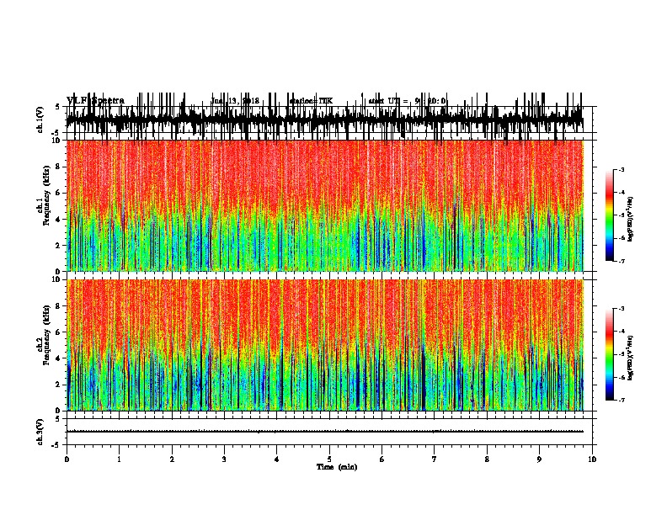This screenshot has height=515, width=667.
Task: Click the time axis tick label "0"
Action: (x=67, y=459)
